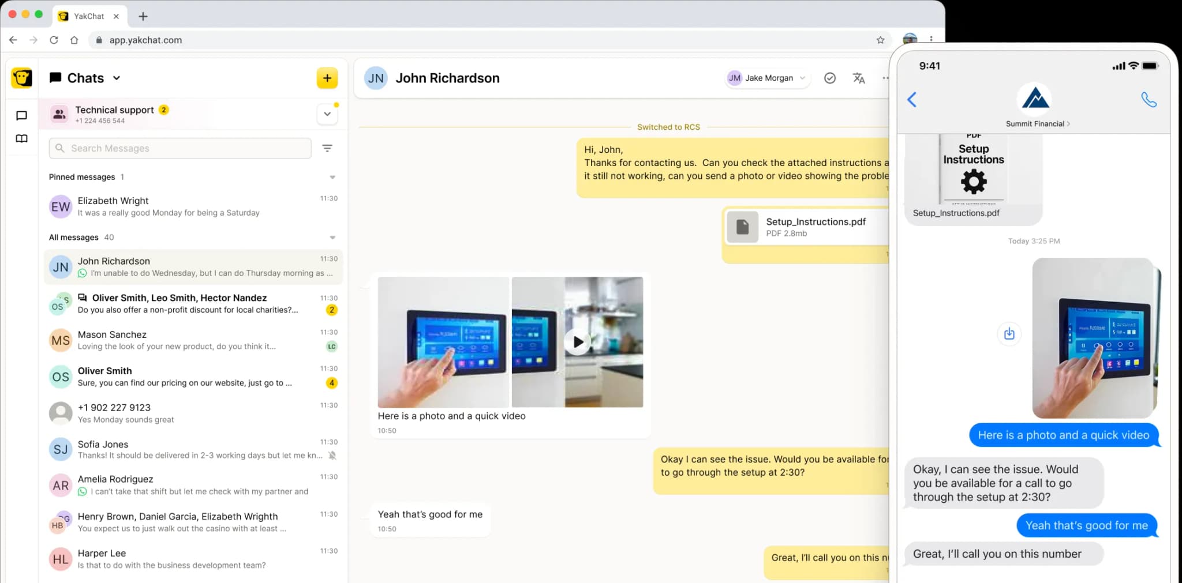Play the video in John's message

578,342
